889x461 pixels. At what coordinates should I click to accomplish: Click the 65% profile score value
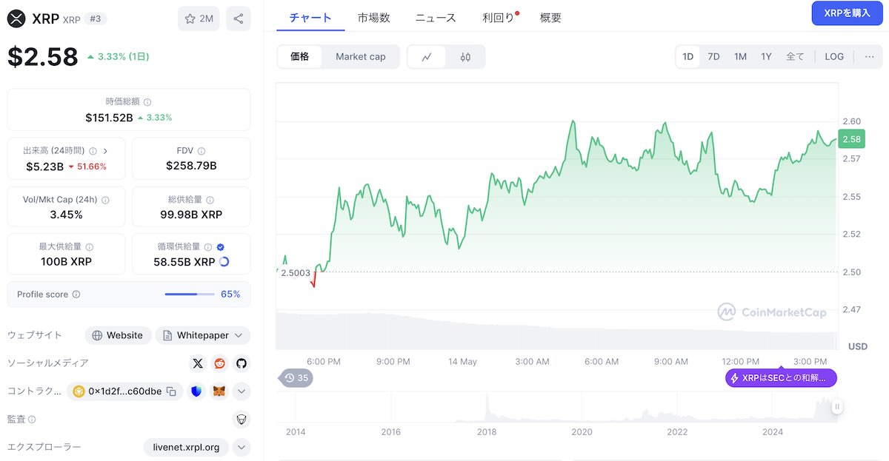click(x=230, y=295)
